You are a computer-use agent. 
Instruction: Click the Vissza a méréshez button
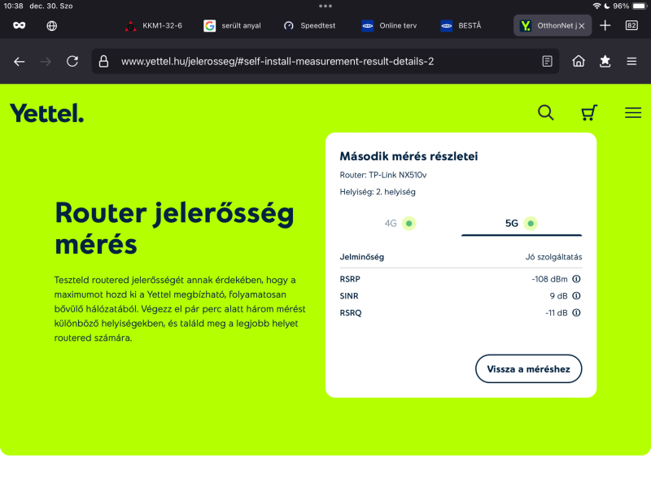[x=528, y=369]
